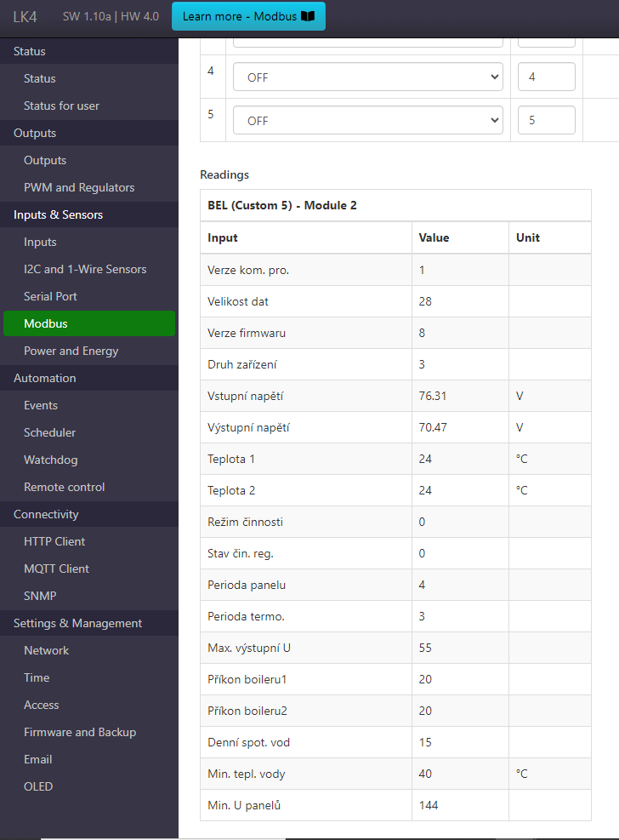
Task: Click the Learn more - Modbus button
Action: (247, 16)
